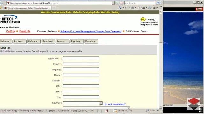This screenshot has width=204, height=114.
Task: Click the Address input field
Action: [81, 80]
